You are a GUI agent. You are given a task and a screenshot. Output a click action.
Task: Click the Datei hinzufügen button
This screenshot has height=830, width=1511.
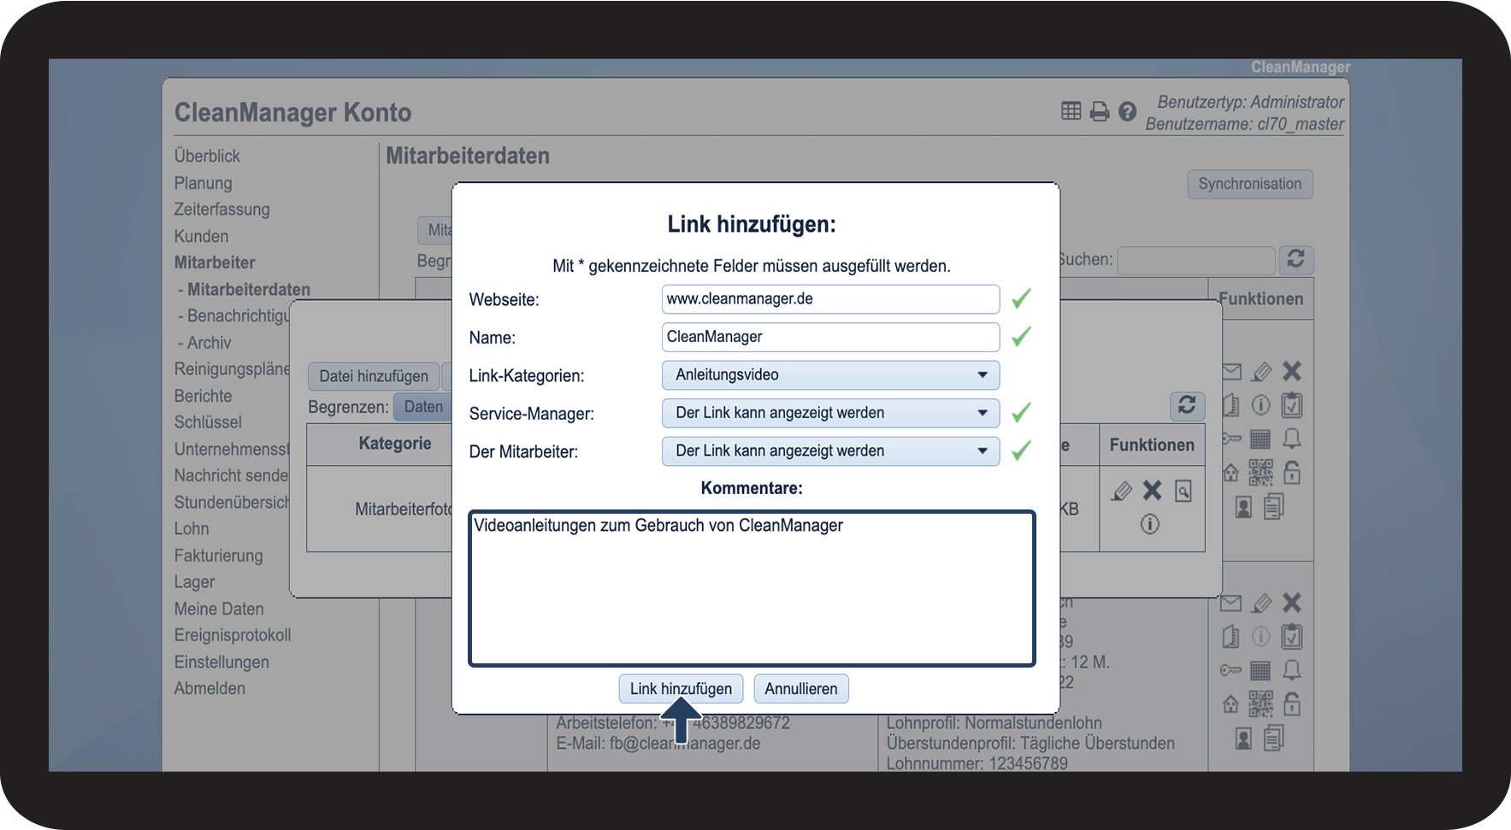[374, 376]
